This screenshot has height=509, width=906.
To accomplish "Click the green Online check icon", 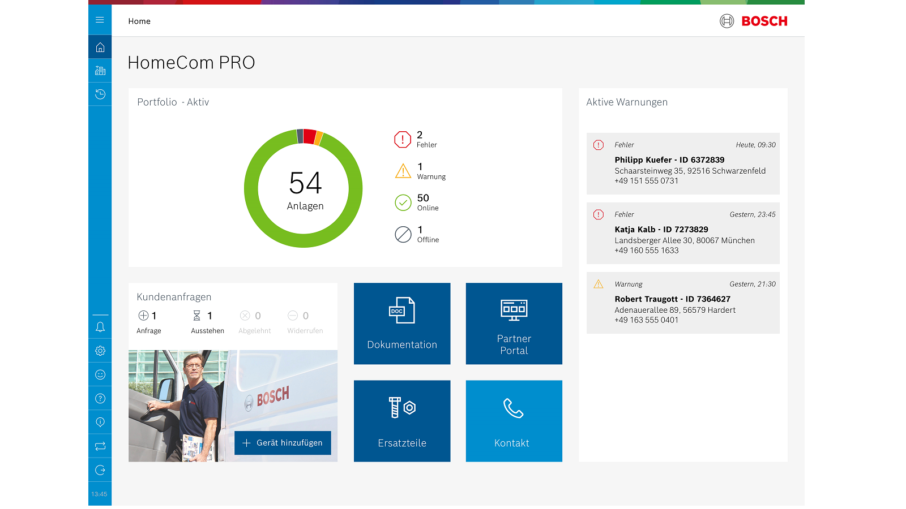I will (x=403, y=202).
